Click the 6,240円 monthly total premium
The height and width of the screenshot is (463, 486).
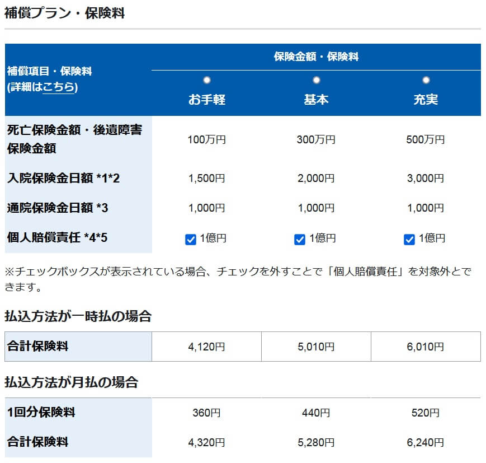tap(426, 442)
